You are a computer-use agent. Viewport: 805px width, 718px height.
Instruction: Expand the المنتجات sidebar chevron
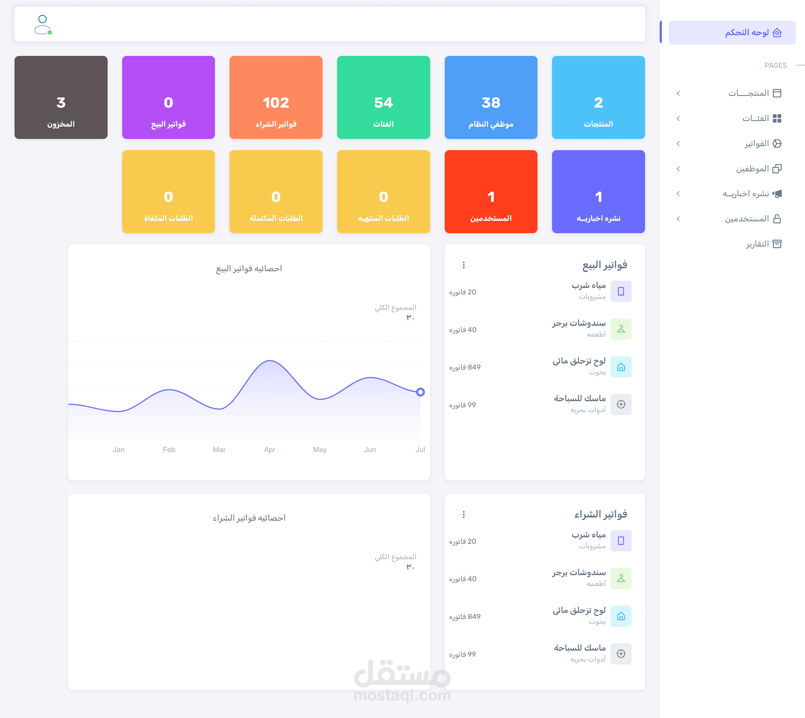[x=678, y=93]
